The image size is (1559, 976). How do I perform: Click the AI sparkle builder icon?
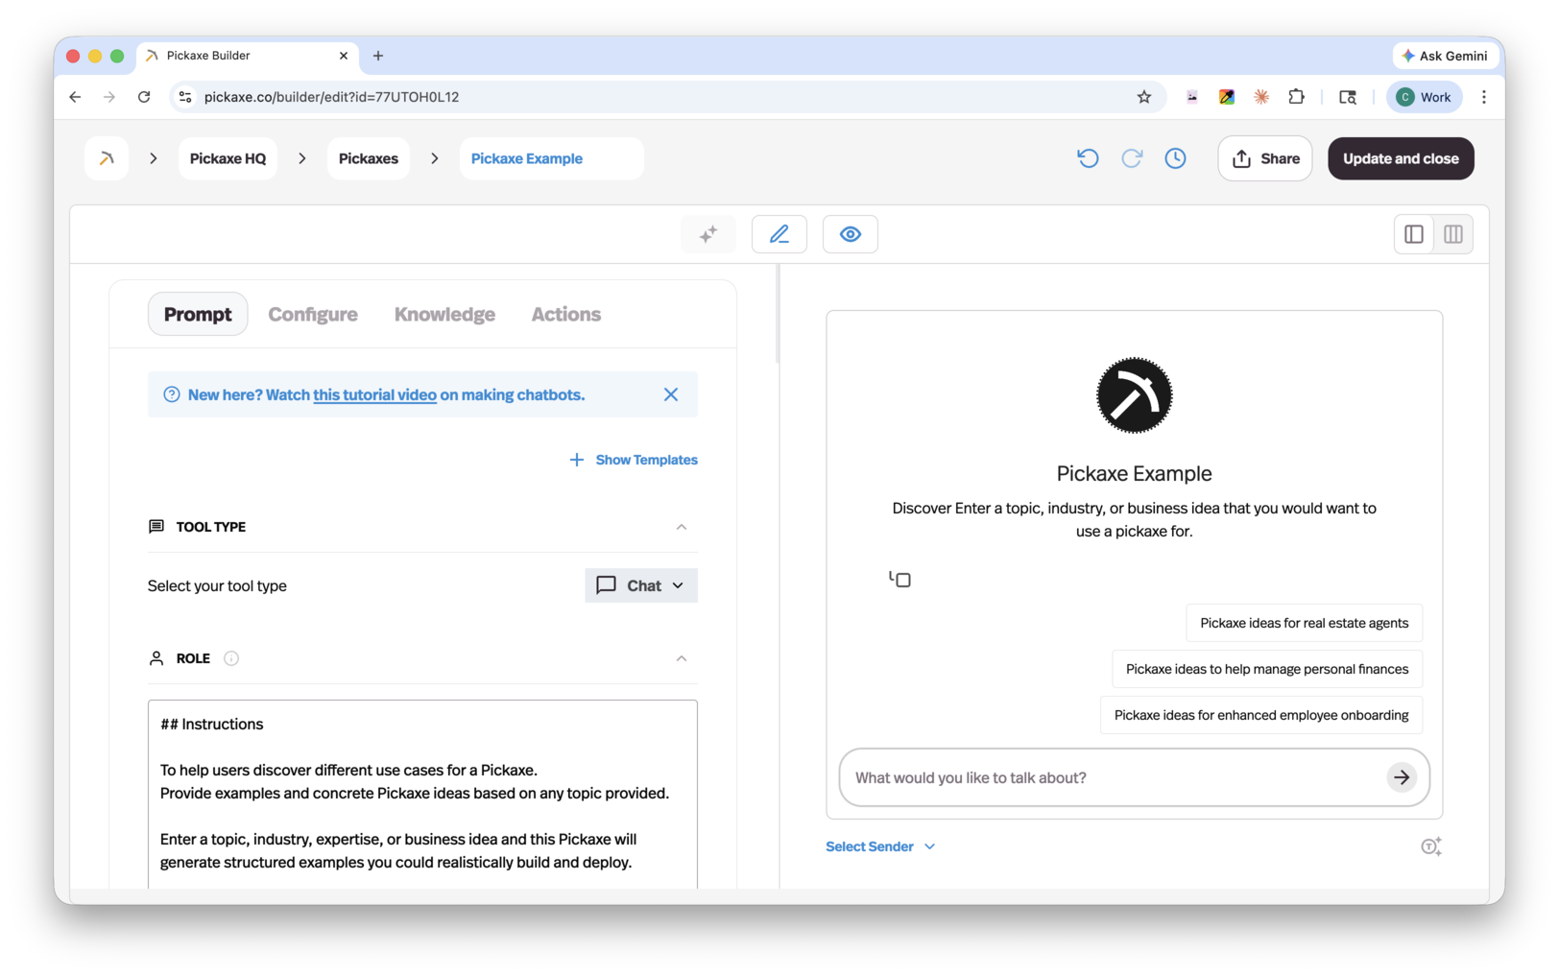point(708,234)
